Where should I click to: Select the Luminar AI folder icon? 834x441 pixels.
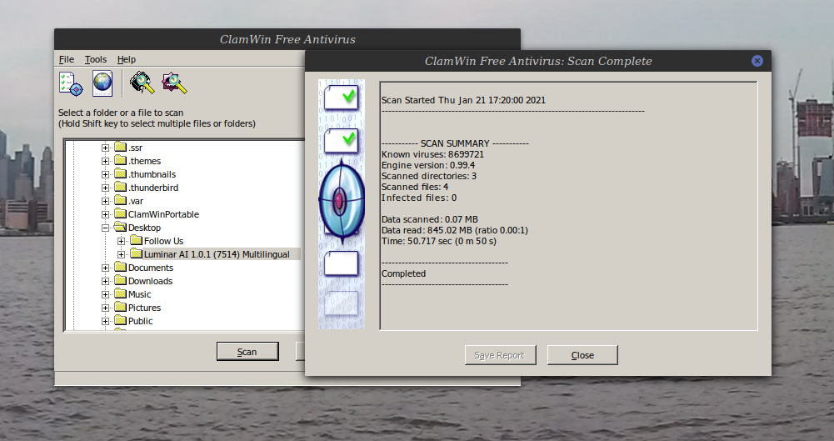tap(136, 253)
